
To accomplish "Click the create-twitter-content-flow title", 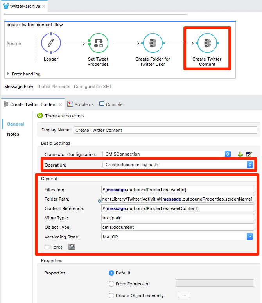I will click(34, 25).
